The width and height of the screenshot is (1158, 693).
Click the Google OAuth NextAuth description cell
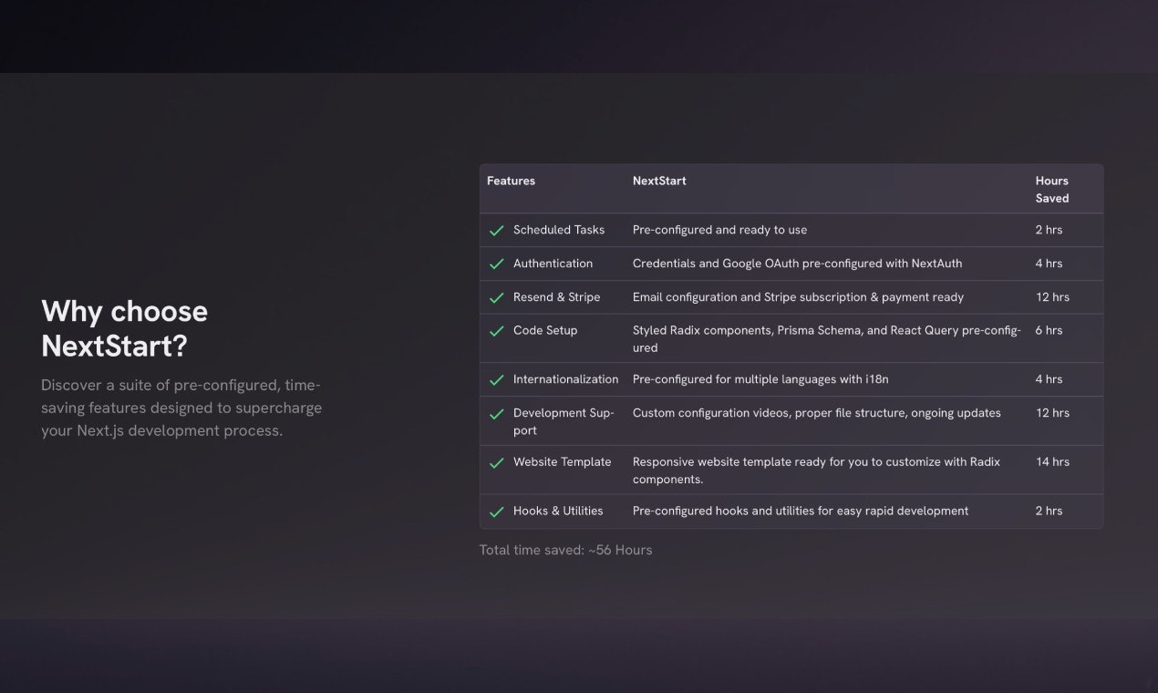797,264
